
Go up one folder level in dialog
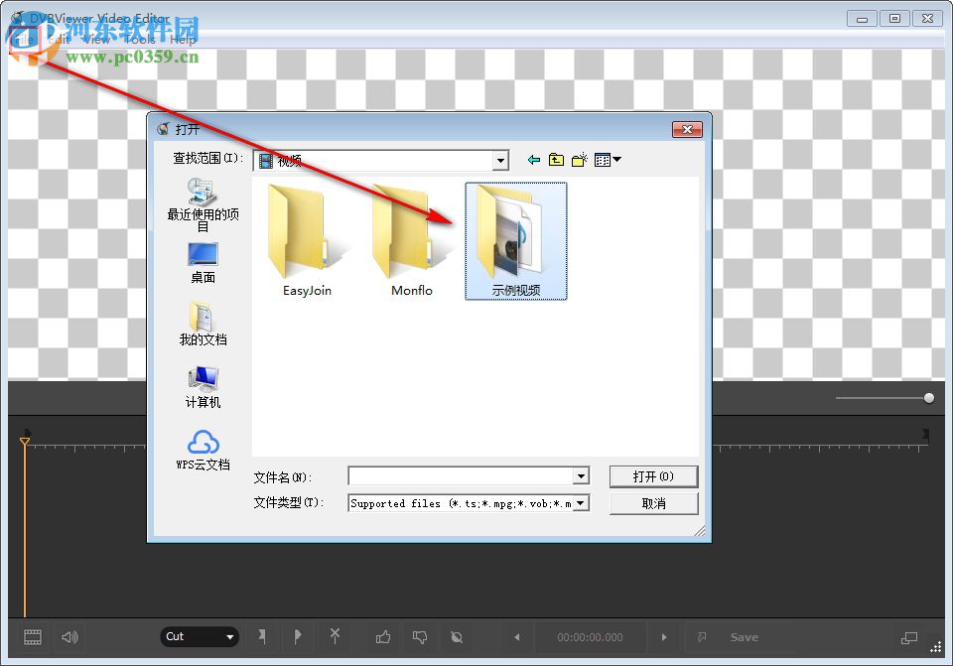[555, 159]
